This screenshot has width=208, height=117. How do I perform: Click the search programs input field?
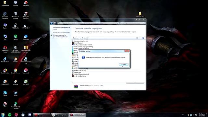click(x=132, y=23)
